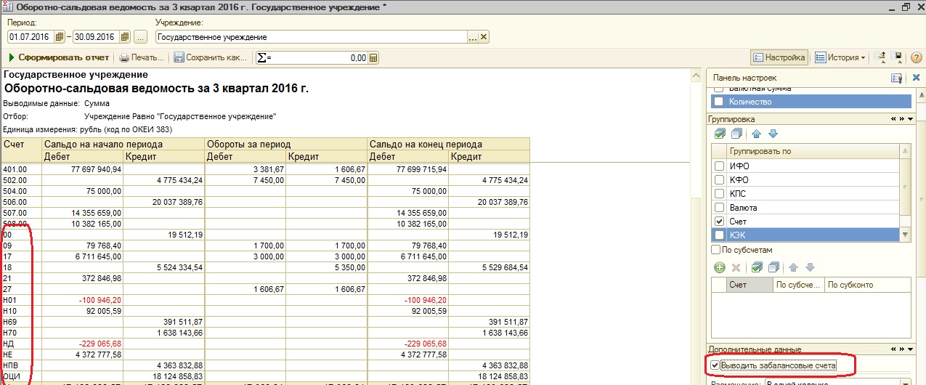Viewport: 926px width, 385px height.
Task: Open the Учреждение selection ellipsis button
Action: 472,37
